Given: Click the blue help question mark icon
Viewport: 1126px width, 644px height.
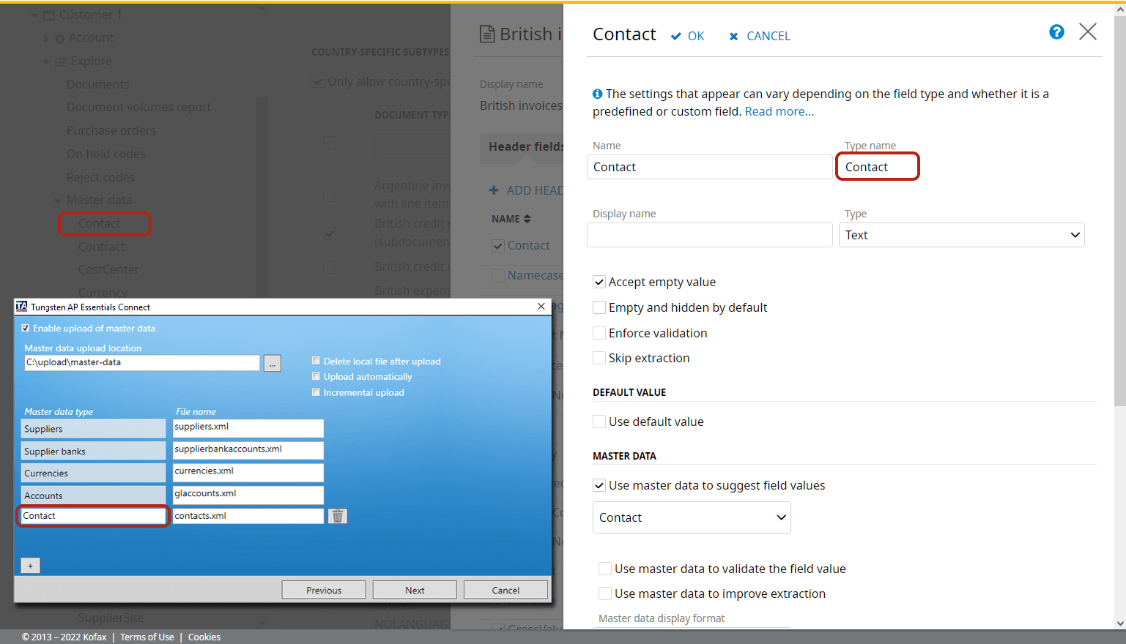Looking at the screenshot, I should click(x=1056, y=32).
